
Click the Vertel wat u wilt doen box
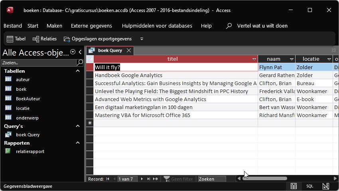click(262, 26)
